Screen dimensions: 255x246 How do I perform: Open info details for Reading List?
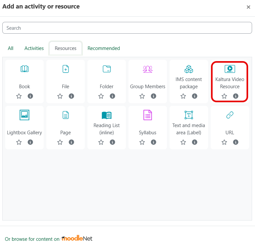click(112, 142)
